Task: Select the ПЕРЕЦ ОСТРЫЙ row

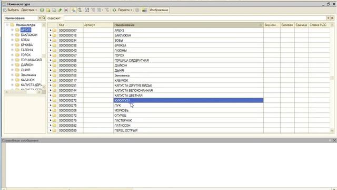Action: (189, 130)
